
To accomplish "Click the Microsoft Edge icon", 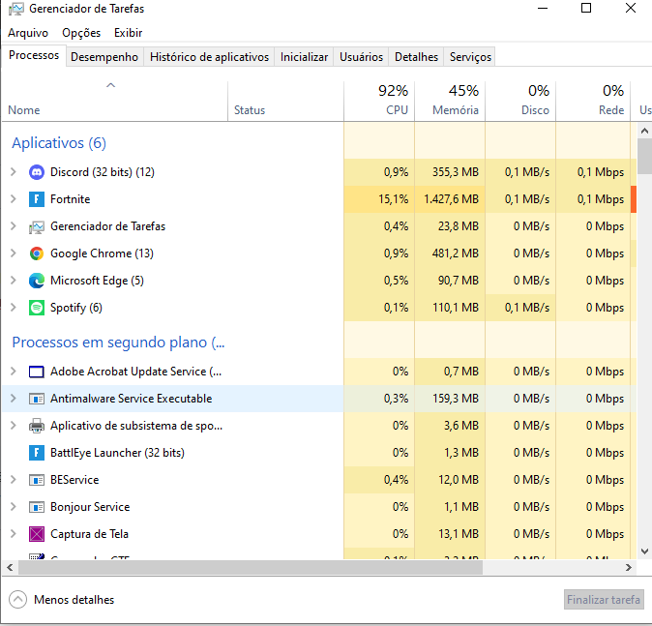I will 37,281.
